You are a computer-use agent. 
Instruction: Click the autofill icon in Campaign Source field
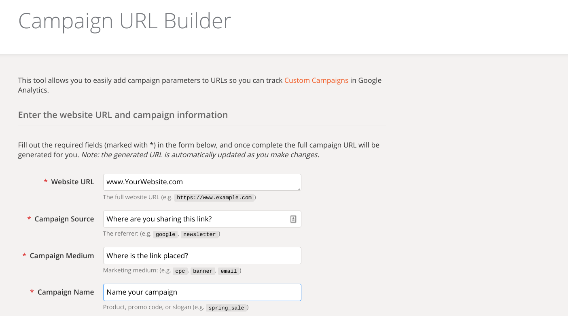pyautogui.click(x=293, y=219)
